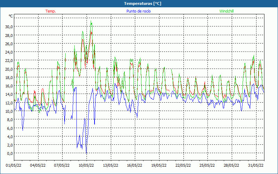Screen dimensions: 278x174
Task: Click the '26,0' y-axis value
Action: pos(9,44)
